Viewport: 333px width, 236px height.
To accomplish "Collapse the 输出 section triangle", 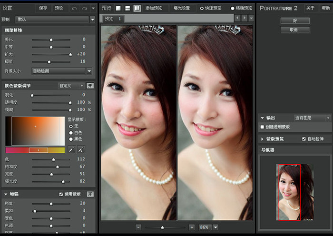I will (262, 118).
